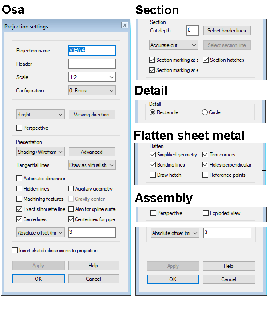Viewport: 267px width, 311px height.
Task: Toggle the Centerlines for pipe checkbox
Action: click(x=71, y=219)
